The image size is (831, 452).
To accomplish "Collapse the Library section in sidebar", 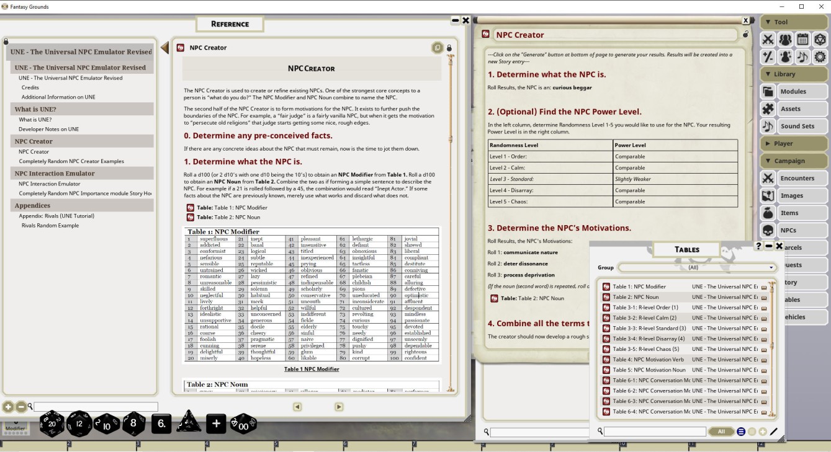I will click(794, 74).
